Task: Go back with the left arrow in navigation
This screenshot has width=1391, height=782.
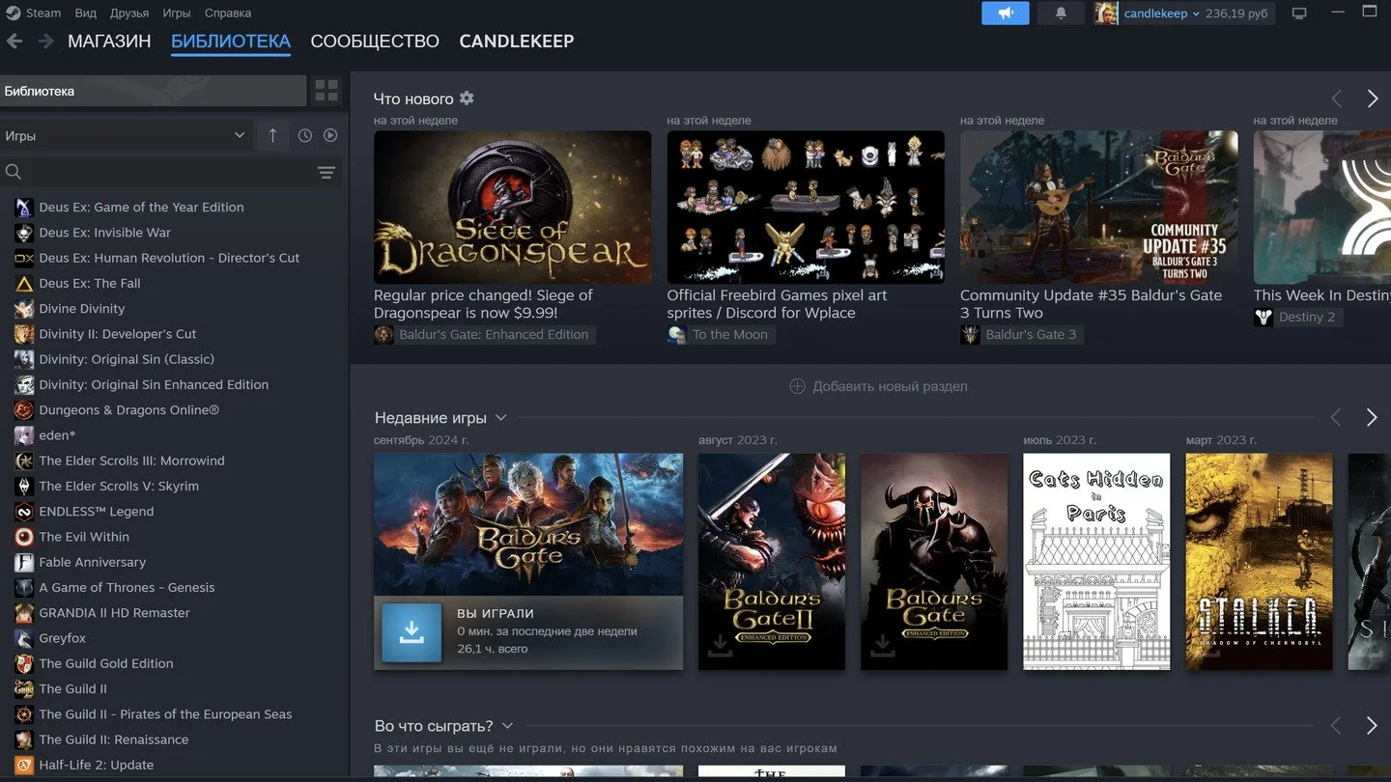Action: pos(14,42)
